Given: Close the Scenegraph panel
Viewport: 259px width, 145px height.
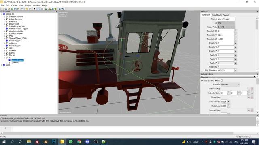Looking at the screenshot, I should point(57,12).
